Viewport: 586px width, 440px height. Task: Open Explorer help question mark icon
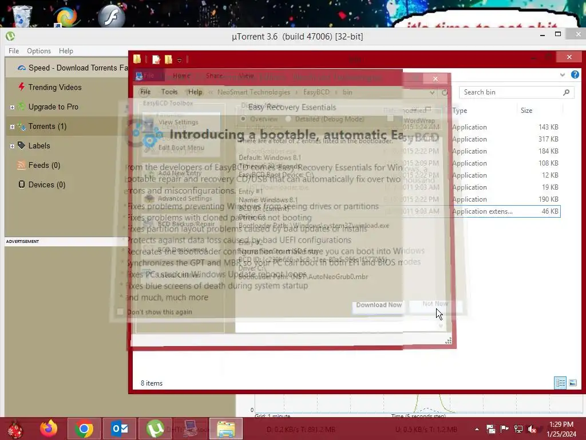(575, 74)
